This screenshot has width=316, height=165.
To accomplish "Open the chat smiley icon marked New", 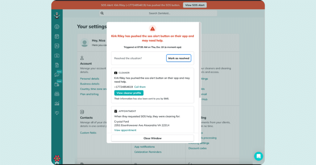I will click(x=57, y=74).
